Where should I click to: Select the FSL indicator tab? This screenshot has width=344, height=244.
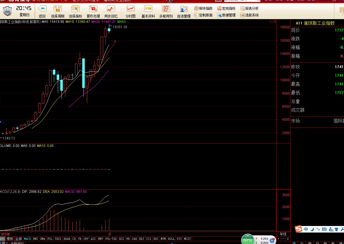(x=50, y=239)
